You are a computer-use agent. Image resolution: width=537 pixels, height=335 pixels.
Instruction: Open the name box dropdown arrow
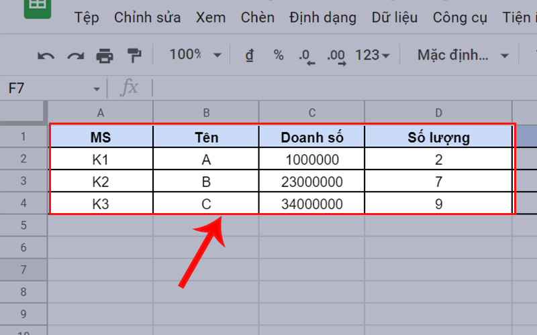[97, 88]
